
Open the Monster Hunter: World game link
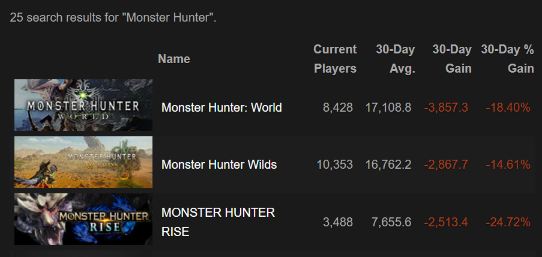pos(221,107)
